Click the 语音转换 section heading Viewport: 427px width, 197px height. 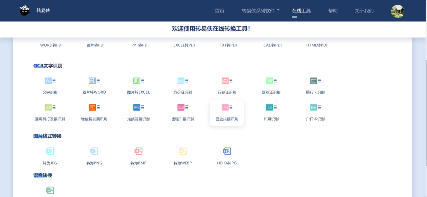pos(43,175)
